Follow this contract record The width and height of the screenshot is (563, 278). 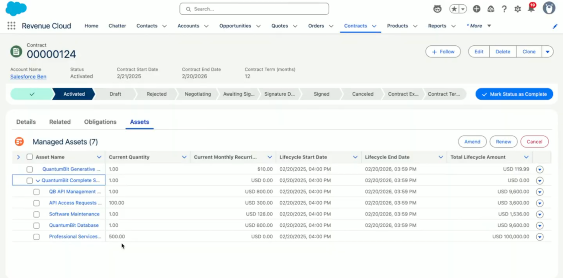pos(443,52)
